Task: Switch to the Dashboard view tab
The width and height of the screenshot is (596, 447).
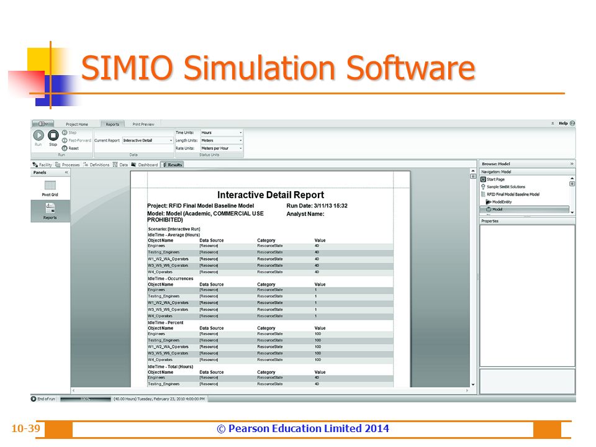Action: [145, 165]
